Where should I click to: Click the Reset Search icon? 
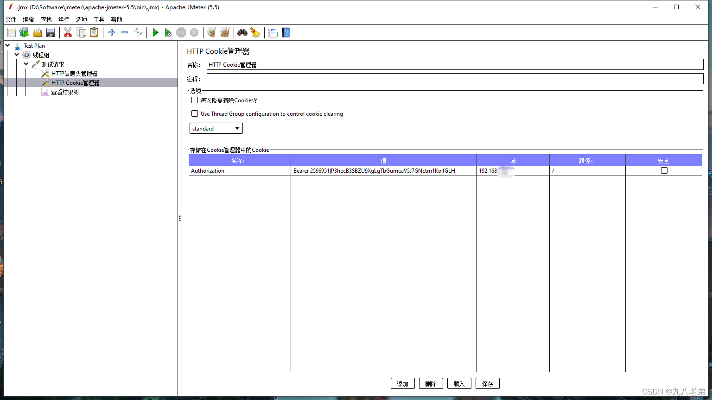coord(255,32)
